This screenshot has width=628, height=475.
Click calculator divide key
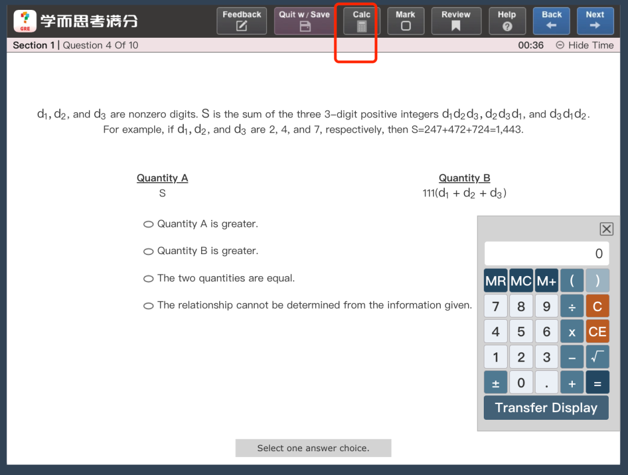[572, 306]
